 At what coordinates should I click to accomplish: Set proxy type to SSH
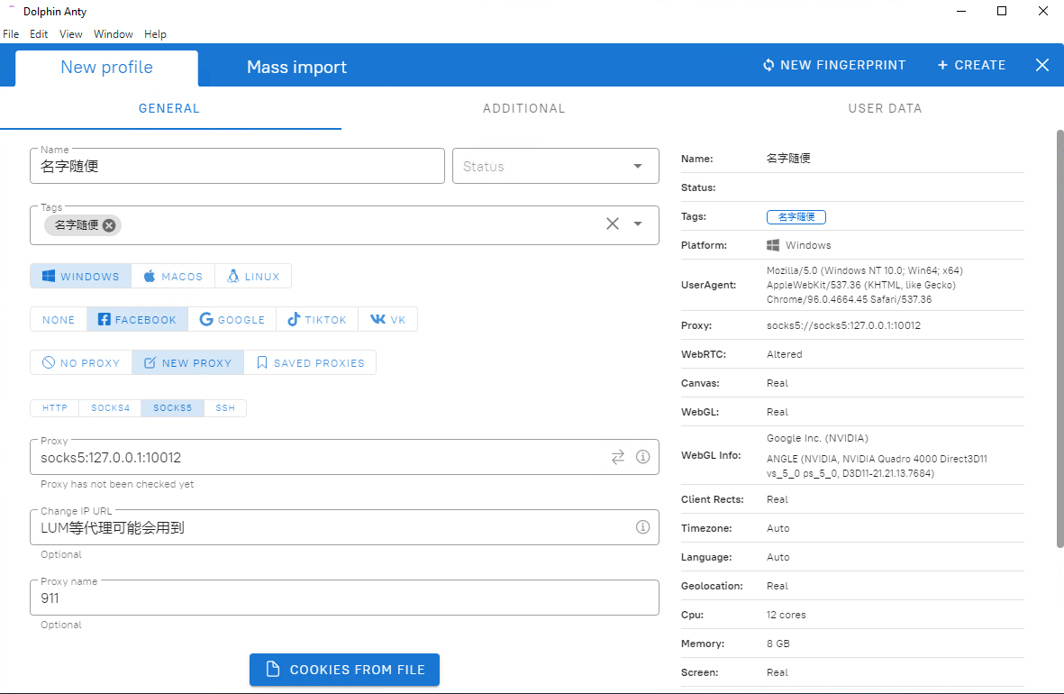pos(225,408)
